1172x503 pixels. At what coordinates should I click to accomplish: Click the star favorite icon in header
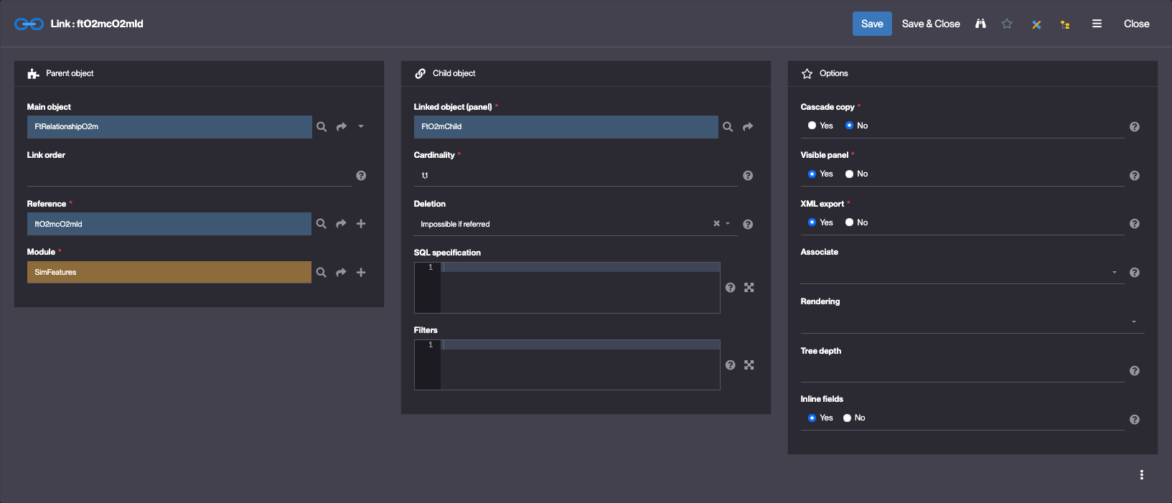click(x=1007, y=24)
